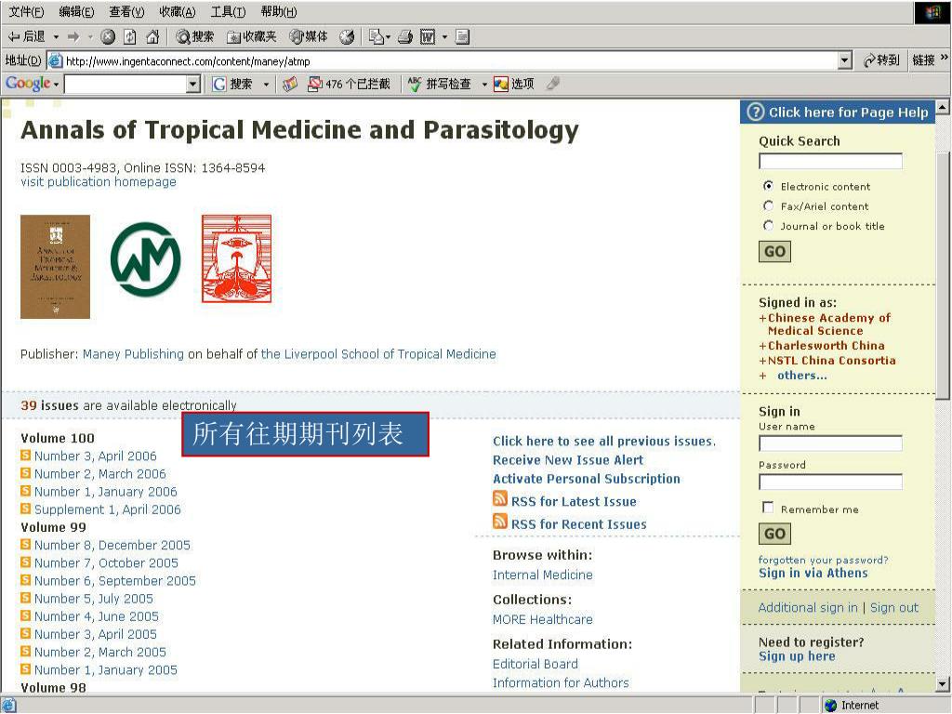Click RSS icon for Recent Issues
The width and height of the screenshot is (952, 714).
pos(500,522)
